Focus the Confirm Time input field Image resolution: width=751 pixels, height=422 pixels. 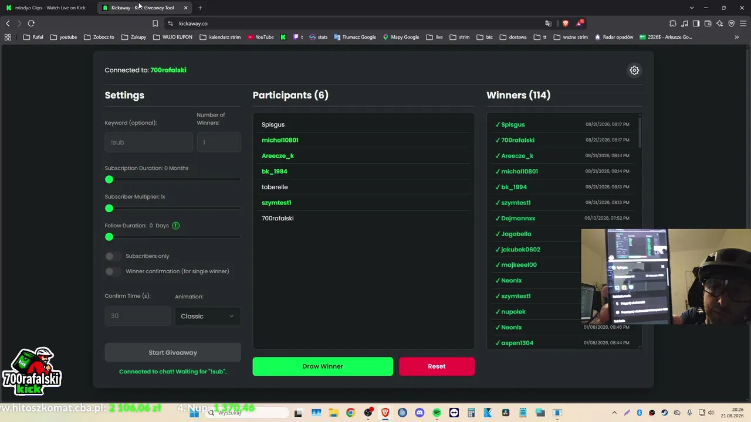138,316
